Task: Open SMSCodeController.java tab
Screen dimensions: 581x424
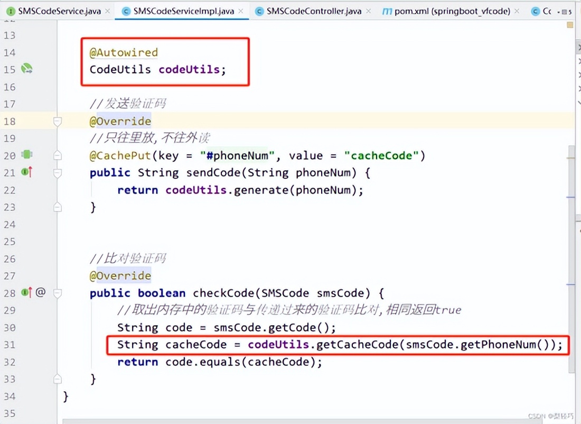Action: [x=314, y=11]
